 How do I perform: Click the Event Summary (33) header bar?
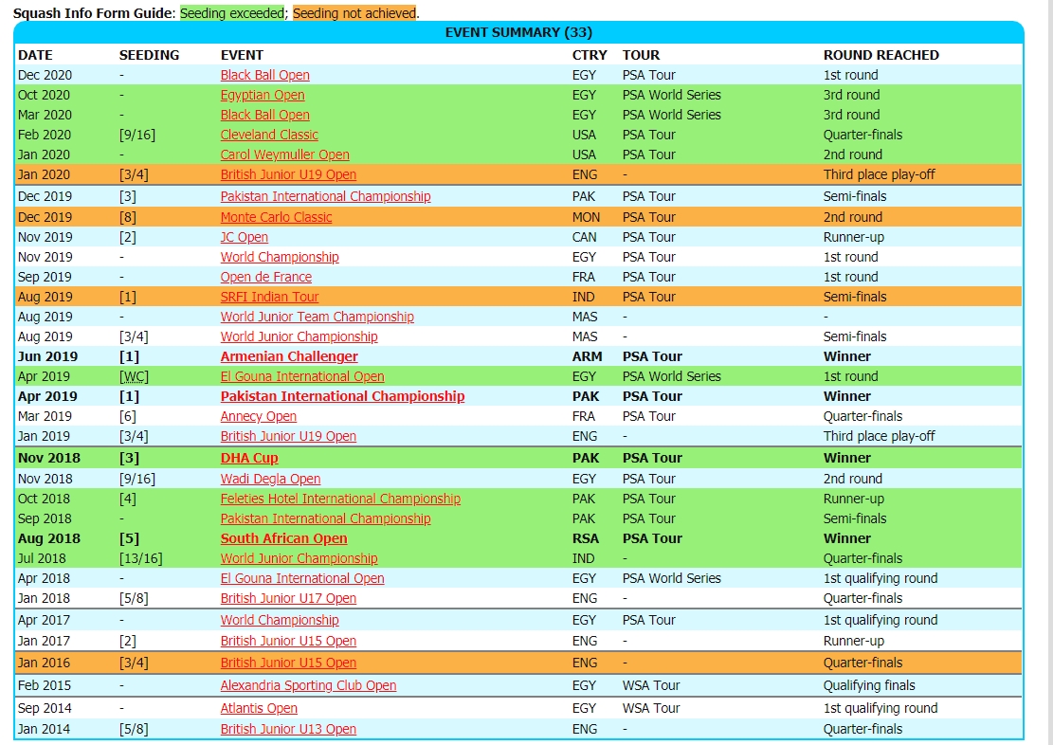point(518,32)
